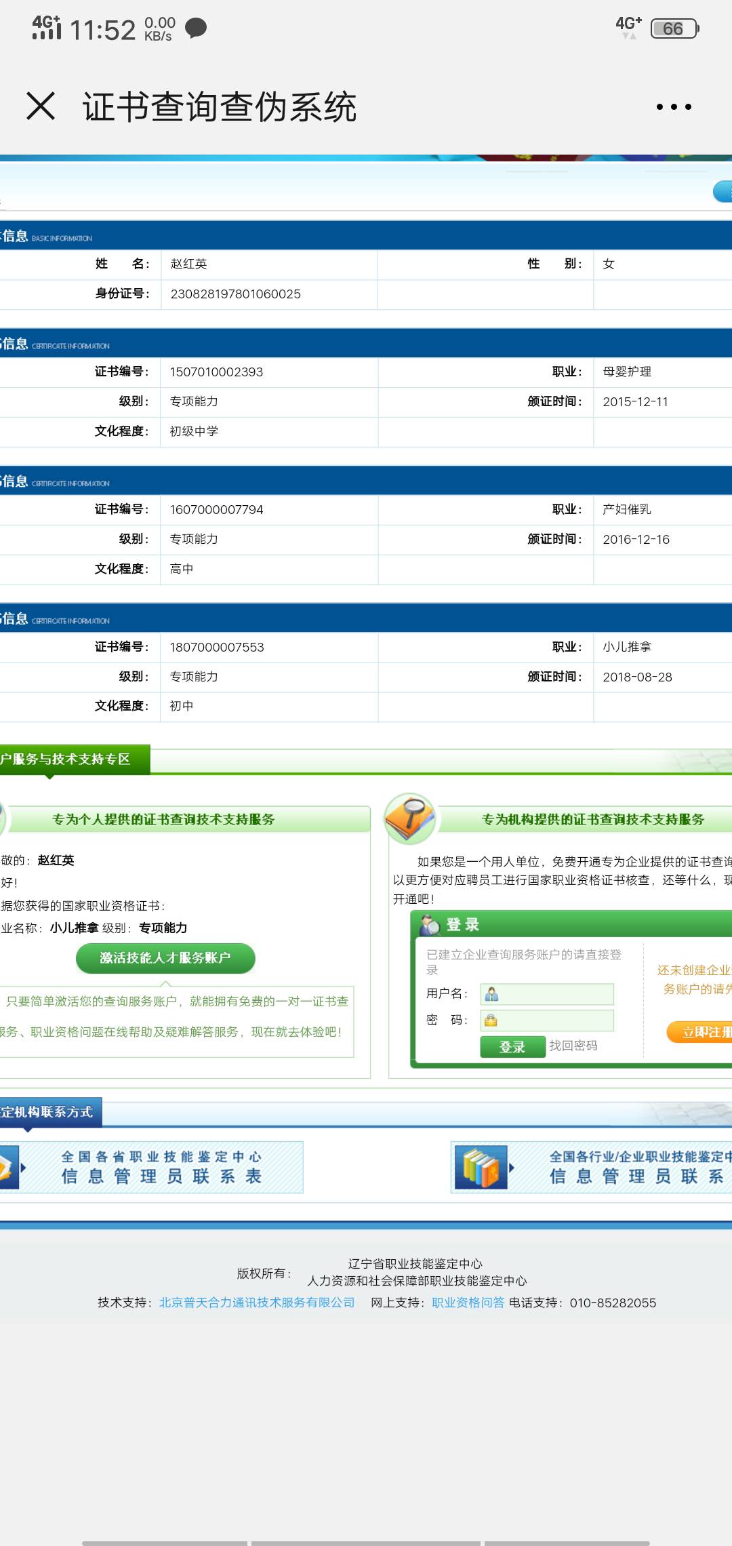Screen dimensions: 732x1546
Task: Click the education value 高中
Action: 182,569
